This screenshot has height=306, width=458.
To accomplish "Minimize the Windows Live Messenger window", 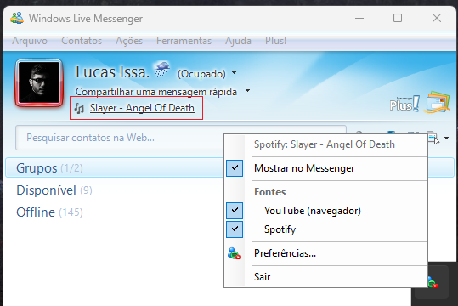I will point(359,18).
